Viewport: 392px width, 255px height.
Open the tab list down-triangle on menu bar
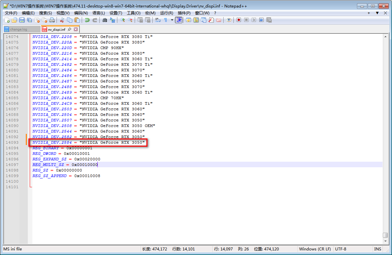[377, 13]
